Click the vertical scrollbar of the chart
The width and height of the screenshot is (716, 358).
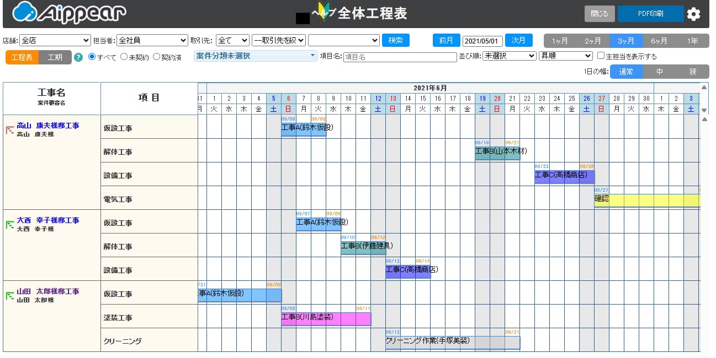[x=704, y=234]
